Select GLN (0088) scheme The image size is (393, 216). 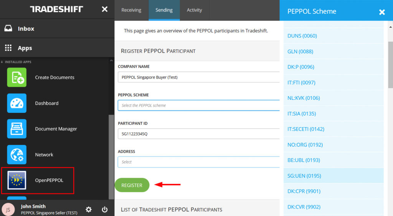pos(334,51)
